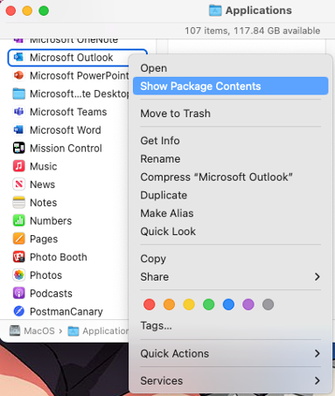The image size is (335, 396).
Task: Select the "Microsoft Word" file name
Action: (x=66, y=130)
